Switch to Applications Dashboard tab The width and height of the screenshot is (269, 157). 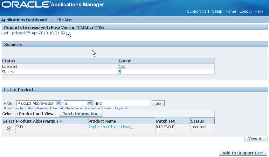pyautogui.click(x=24, y=20)
